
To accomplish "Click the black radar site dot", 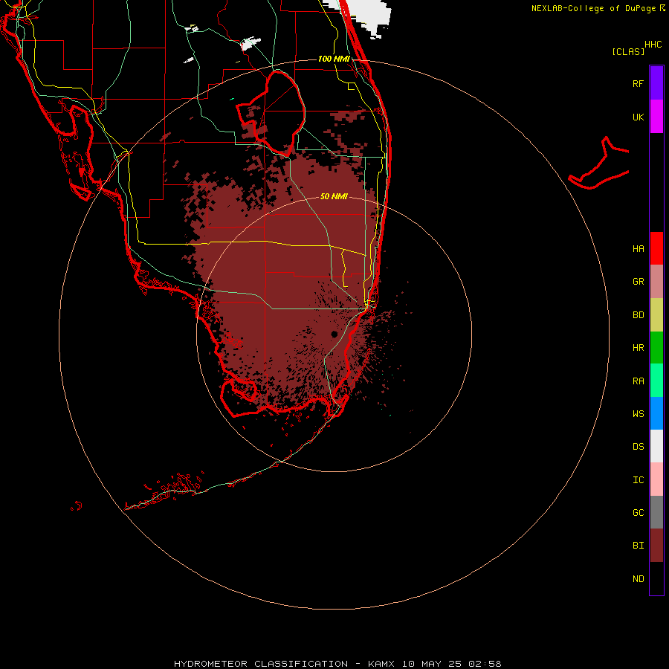I will [x=334, y=334].
